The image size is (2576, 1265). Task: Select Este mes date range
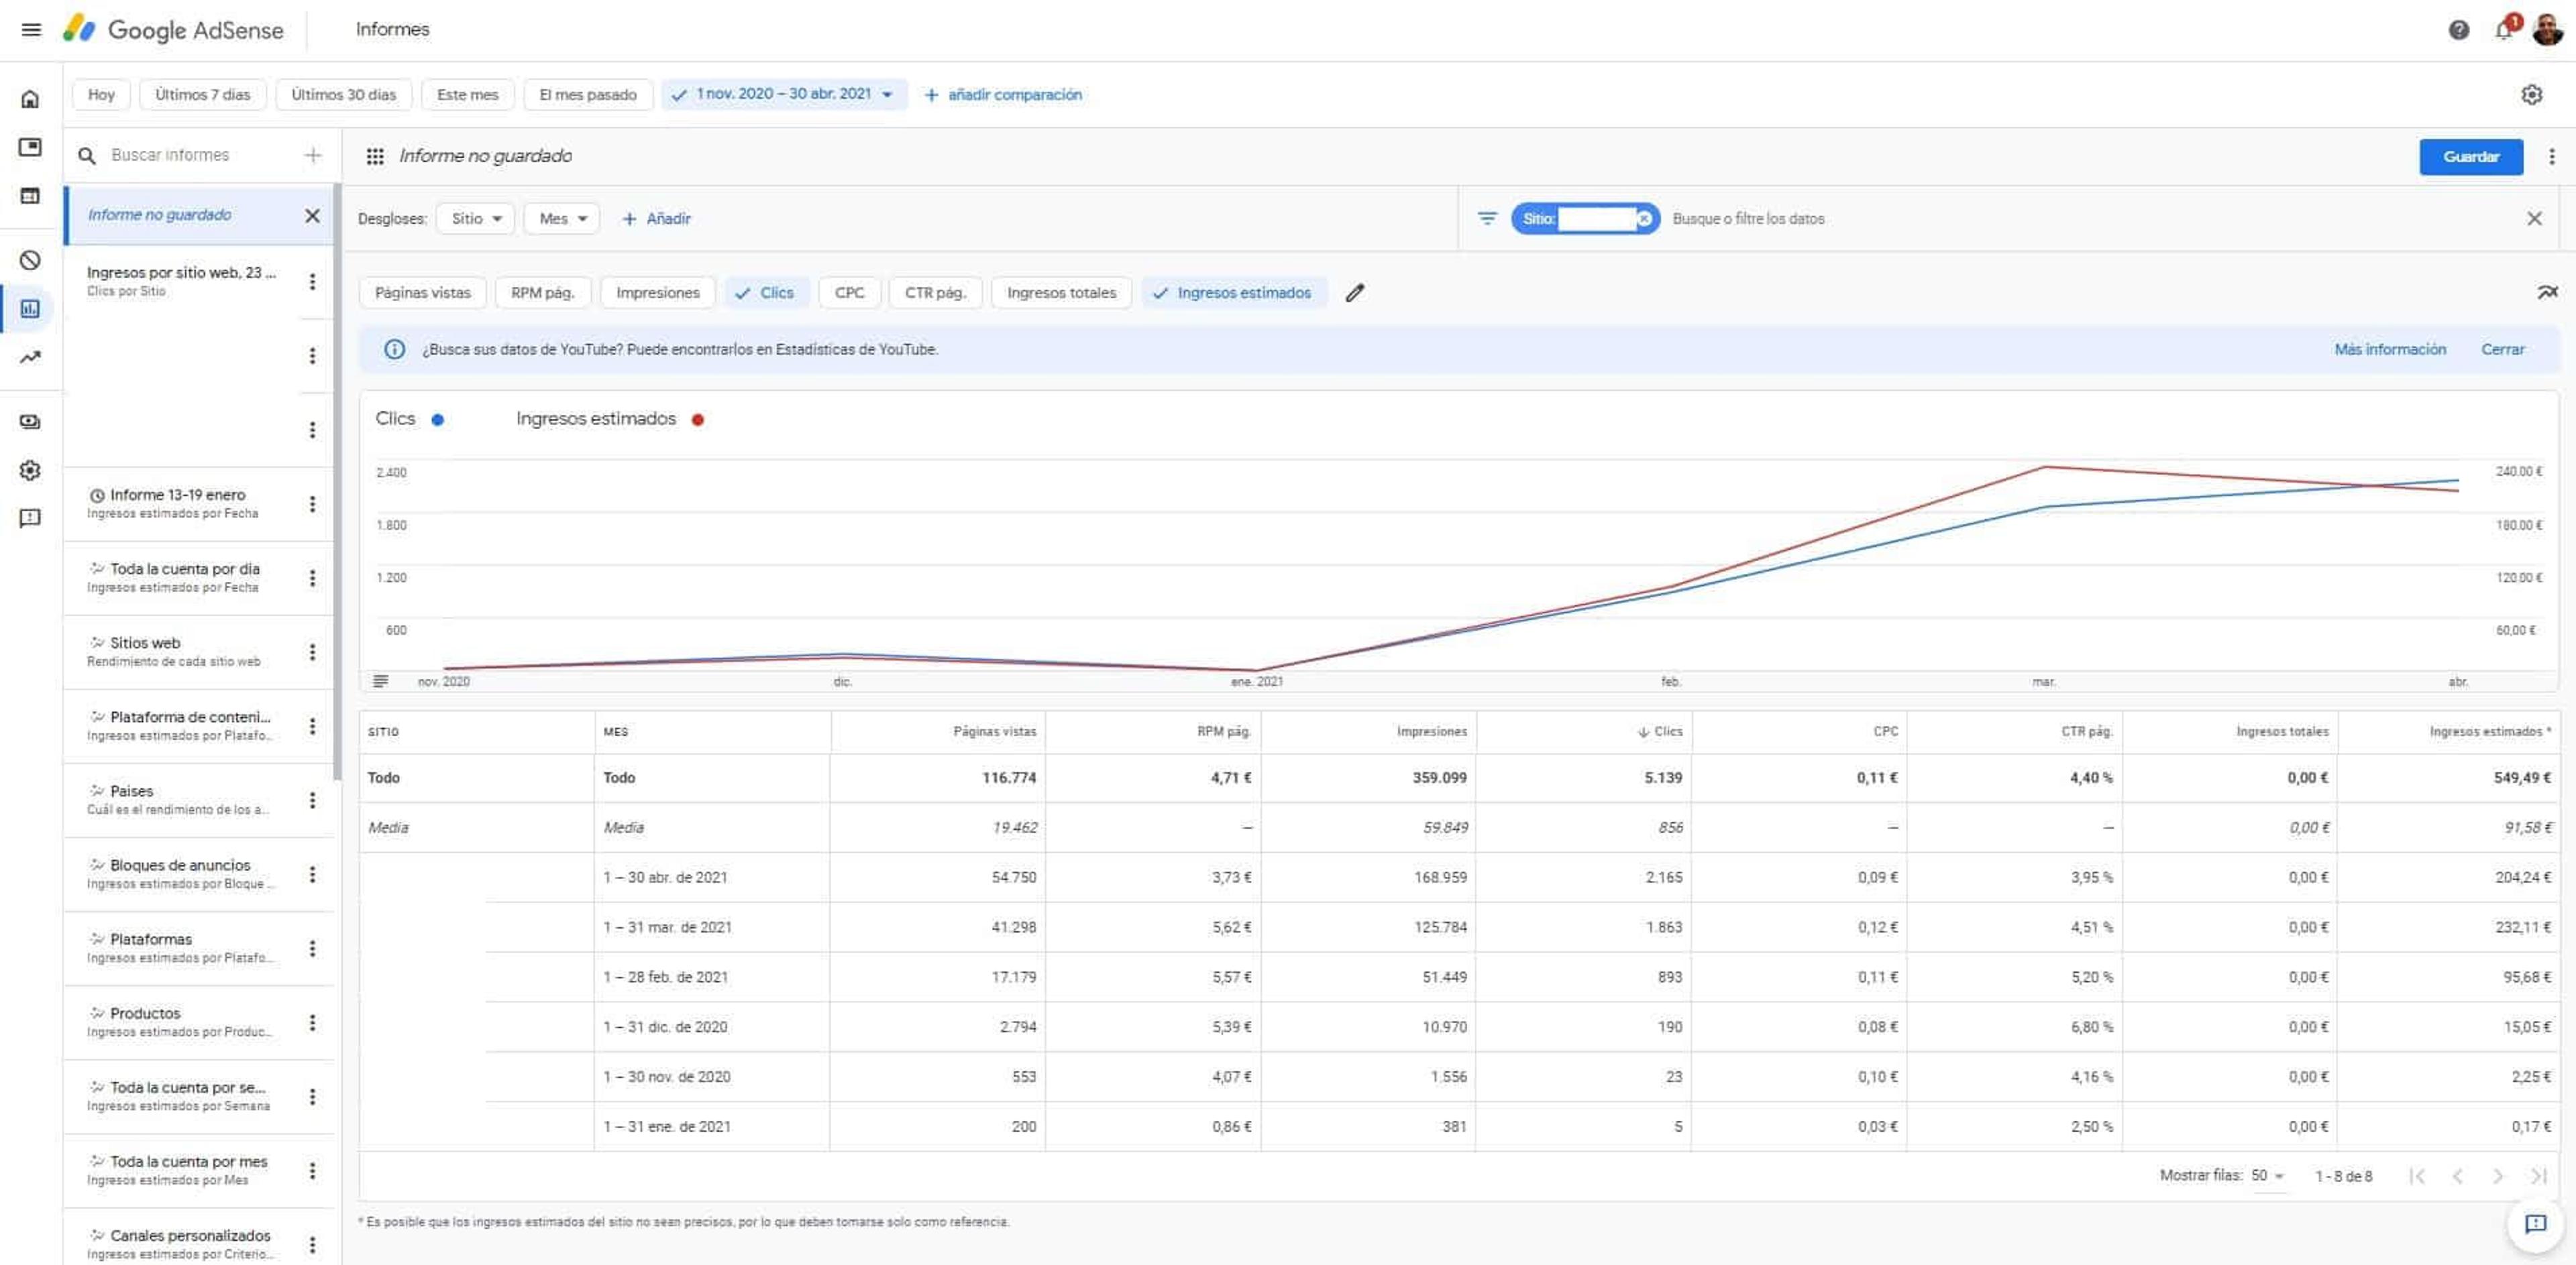[x=467, y=95]
